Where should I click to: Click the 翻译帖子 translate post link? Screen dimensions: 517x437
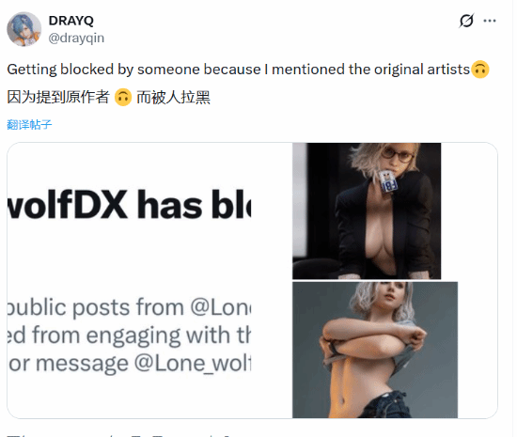coord(29,125)
